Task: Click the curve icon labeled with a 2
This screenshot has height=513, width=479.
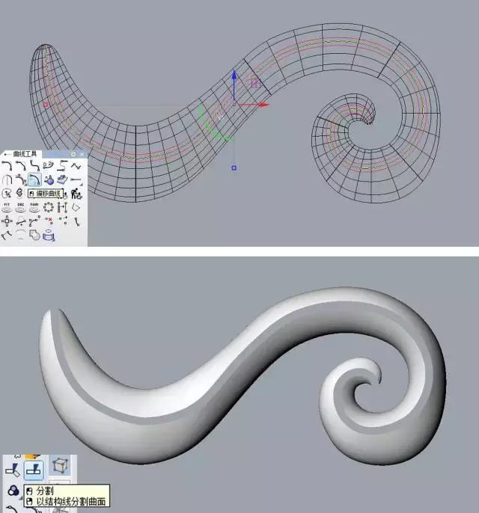Action: tap(48, 166)
